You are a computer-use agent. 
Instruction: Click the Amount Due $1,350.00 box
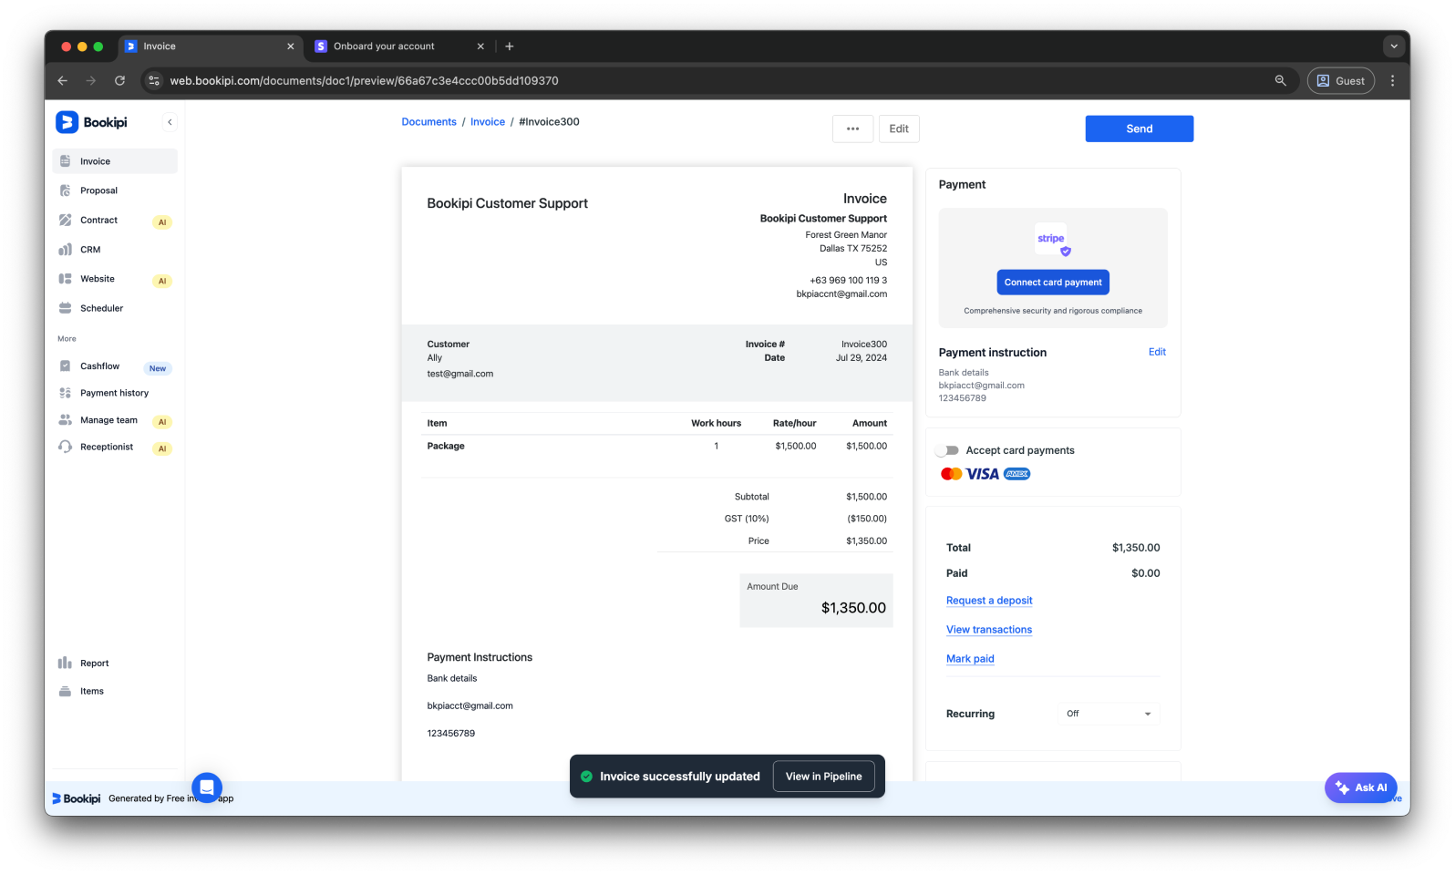click(x=816, y=601)
